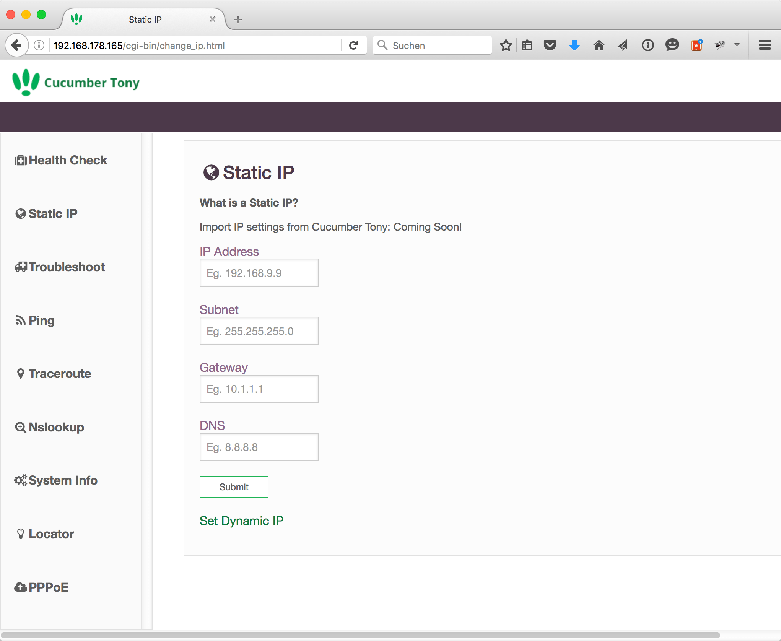Click the smiley chat icon
The width and height of the screenshot is (781, 641).
point(672,46)
